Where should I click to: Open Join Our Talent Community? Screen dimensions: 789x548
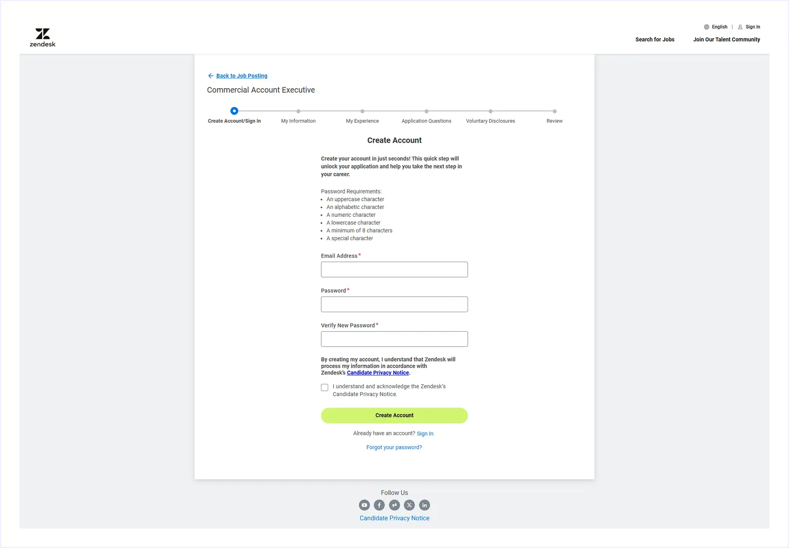(726, 39)
